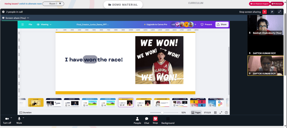
Task: Click the 52% zoom level value
Action: [184, 113]
